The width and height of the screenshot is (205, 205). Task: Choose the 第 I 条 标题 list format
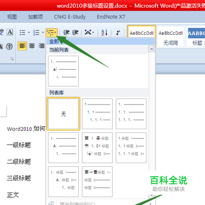point(97,148)
